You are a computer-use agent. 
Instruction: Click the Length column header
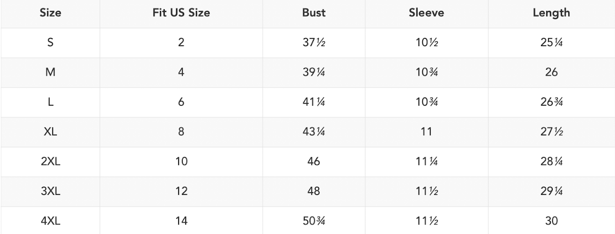click(x=551, y=14)
